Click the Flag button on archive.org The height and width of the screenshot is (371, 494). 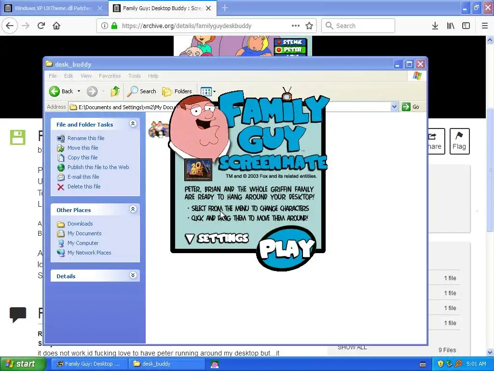pos(459,142)
